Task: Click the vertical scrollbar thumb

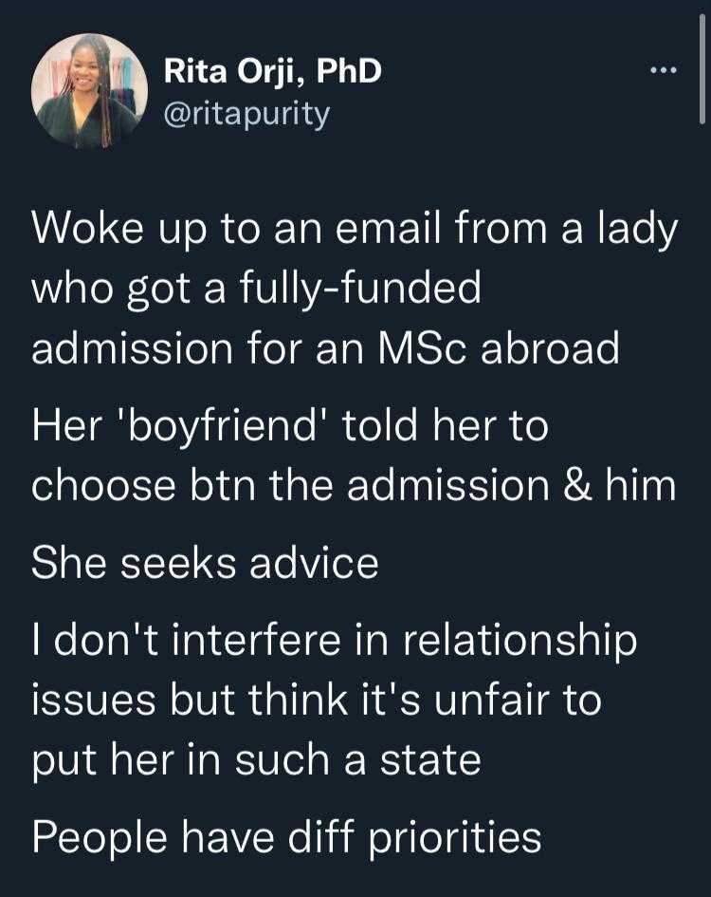Action: 702,68
